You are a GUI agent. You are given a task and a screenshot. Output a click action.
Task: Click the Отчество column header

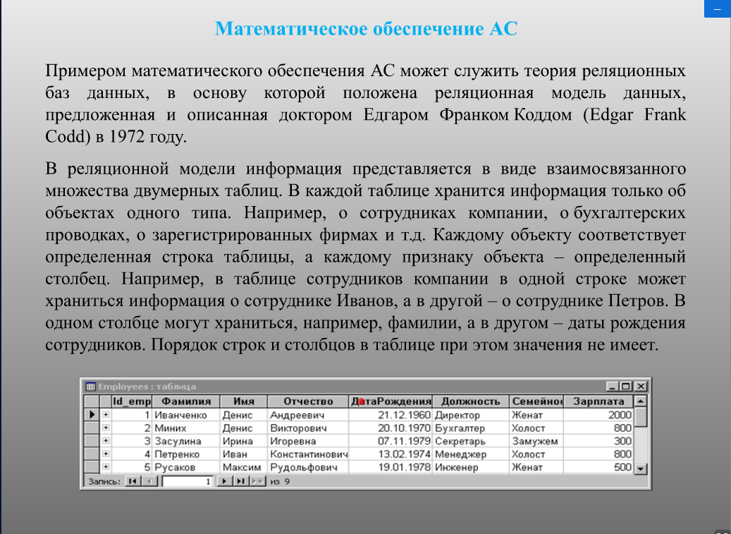(308, 401)
